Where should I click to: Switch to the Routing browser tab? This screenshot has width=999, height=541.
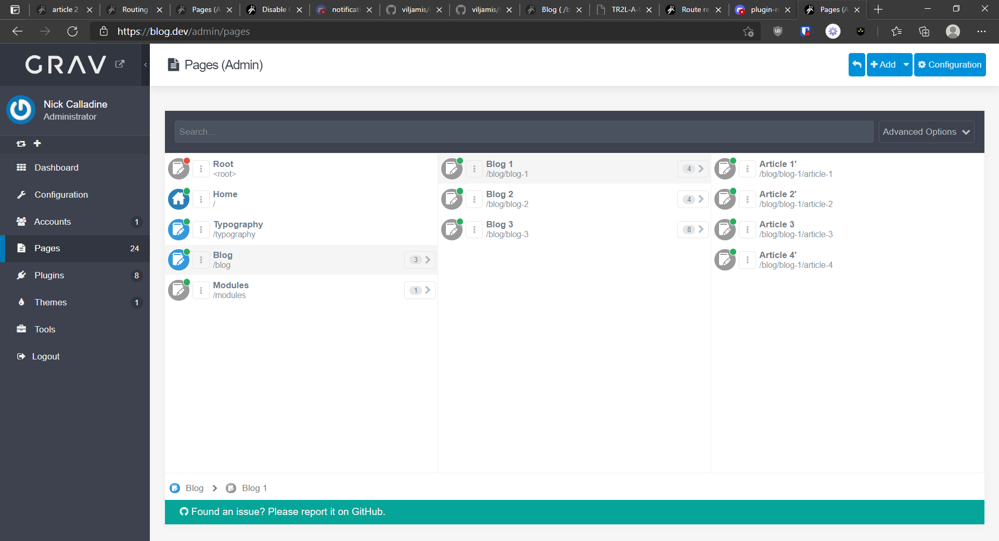[x=135, y=9]
